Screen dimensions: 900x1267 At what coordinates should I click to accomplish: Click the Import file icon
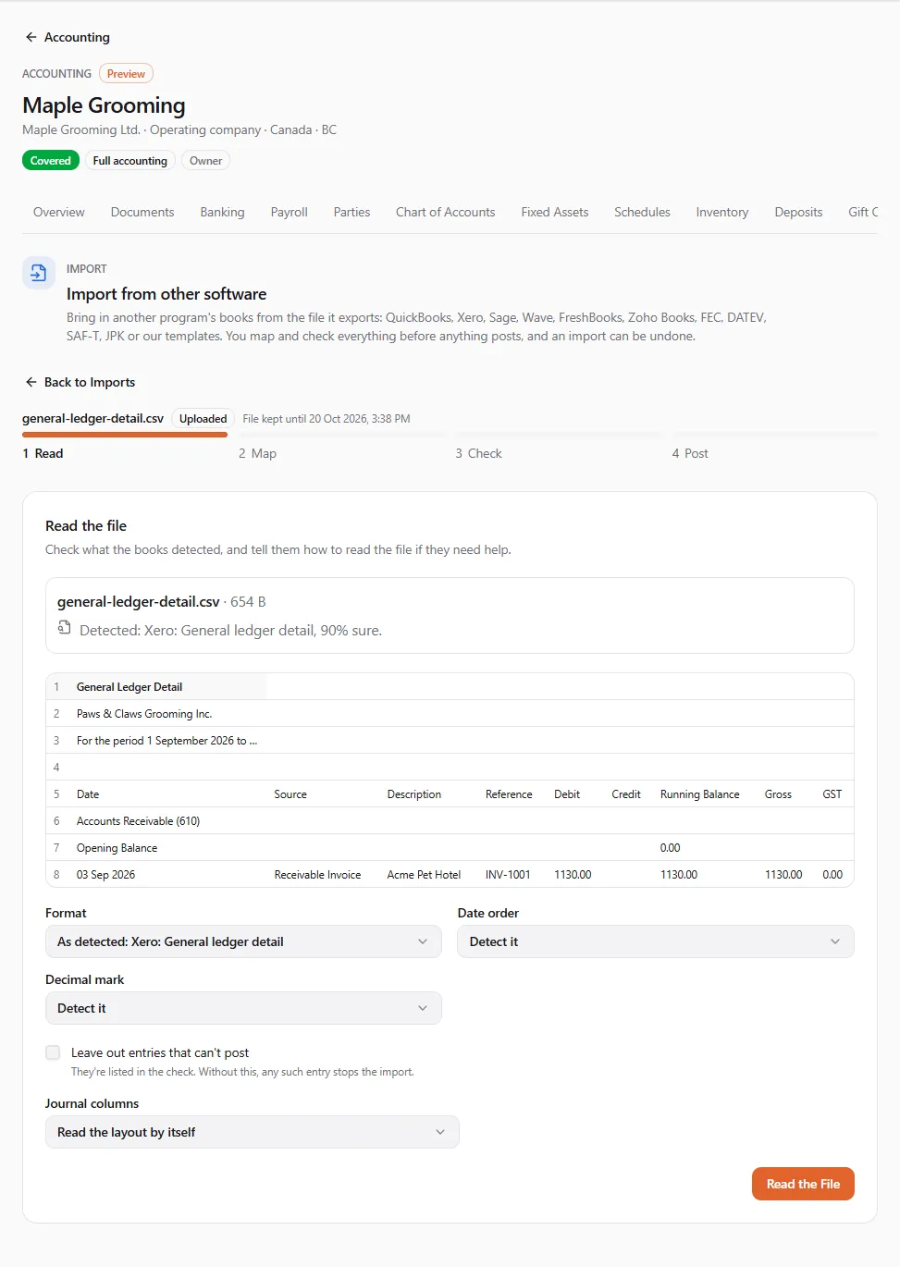[39, 273]
